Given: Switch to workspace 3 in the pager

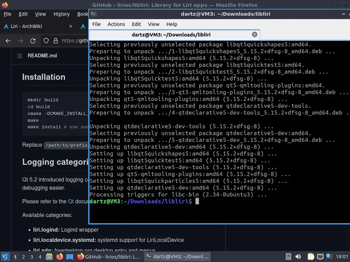Looking at the screenshot, I should pyautogui.click(x=32, y=257).
